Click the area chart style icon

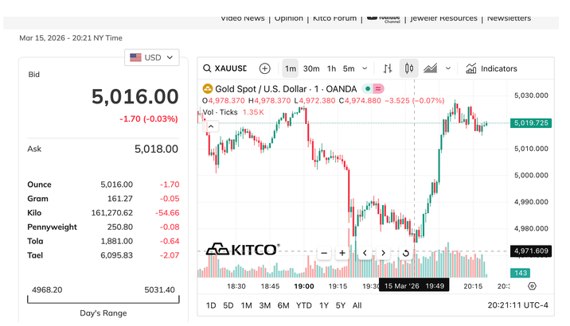[x=431, y=69]
